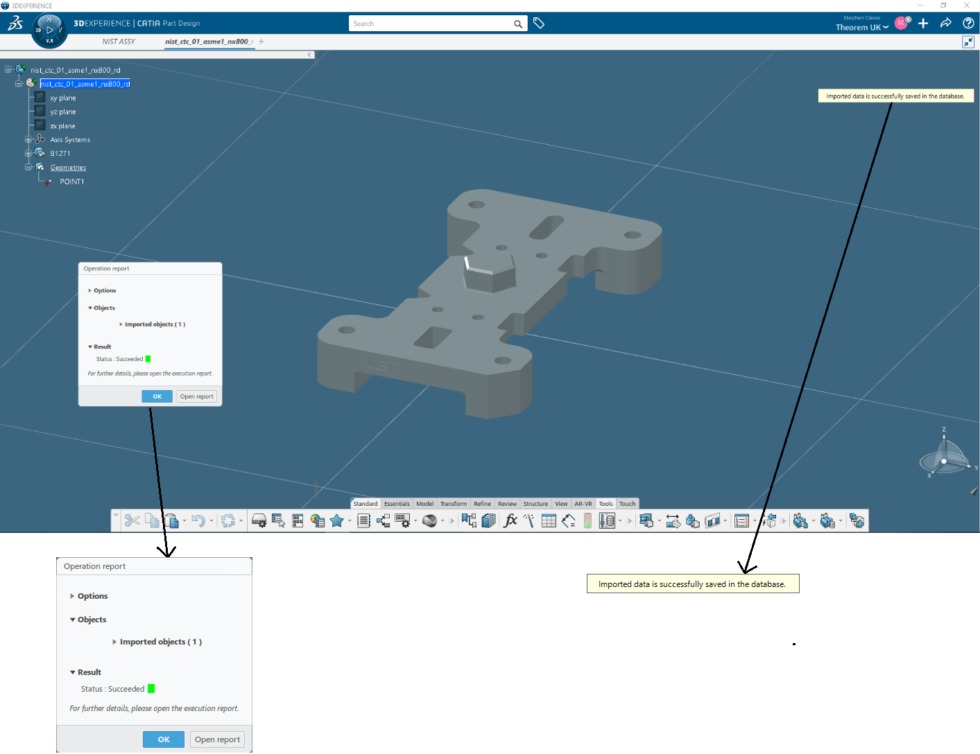Click OK in the enlarged Operation report

pos(164,739)
